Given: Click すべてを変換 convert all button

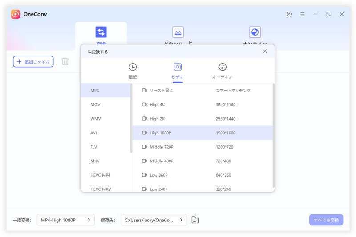Looking at the screenshot, I should click(326, 220).
